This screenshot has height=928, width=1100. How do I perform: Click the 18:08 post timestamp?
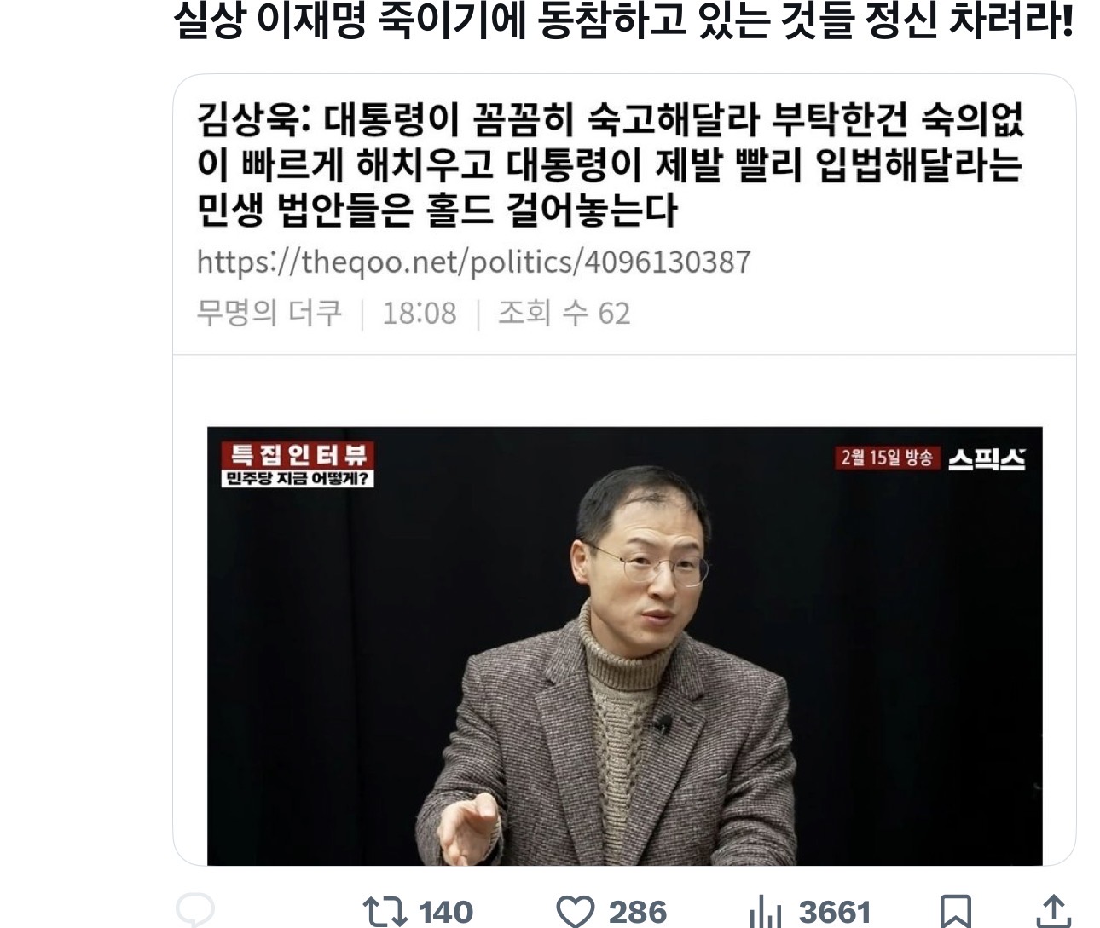pyautogui.click(x=419, y=314)
